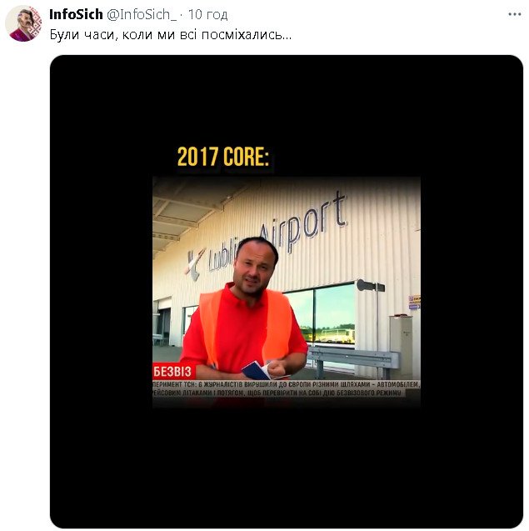Click the metal guardrail beside the building
The height and width of the screenshot is (531, 529).
353,358
